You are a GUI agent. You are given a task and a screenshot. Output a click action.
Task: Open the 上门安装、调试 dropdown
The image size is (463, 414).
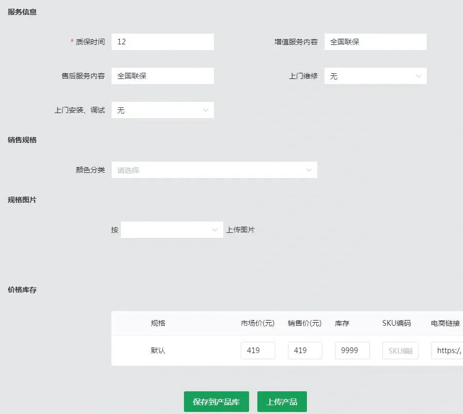163,109
